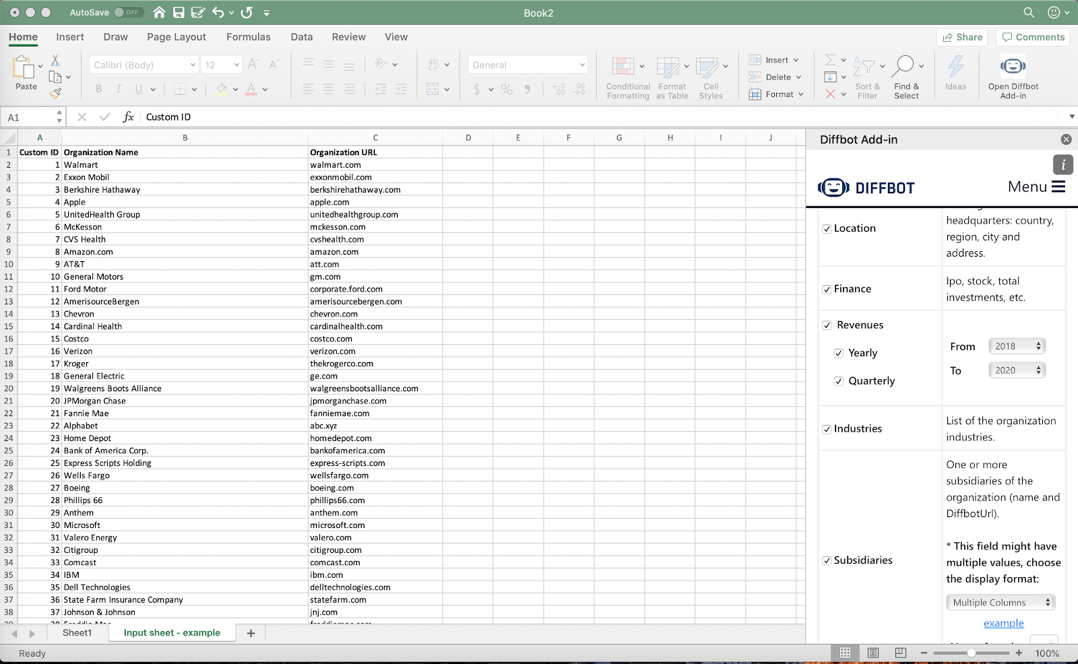Uncheck the Revenues checkbox
Screen dimensions: 1078x664
pos(827,325)
